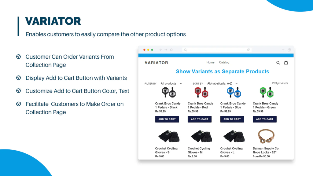Add Crank Bros Candy Pedals Black to cart

[x=167, y=119]
